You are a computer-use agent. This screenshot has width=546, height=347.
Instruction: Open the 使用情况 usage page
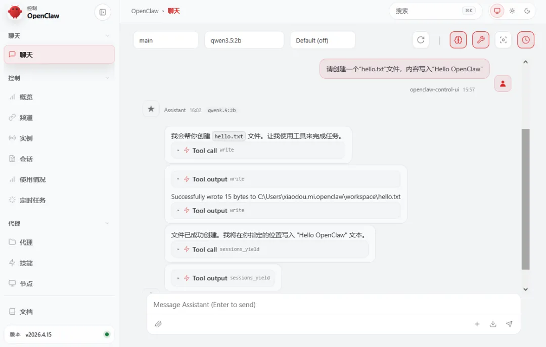59,180
